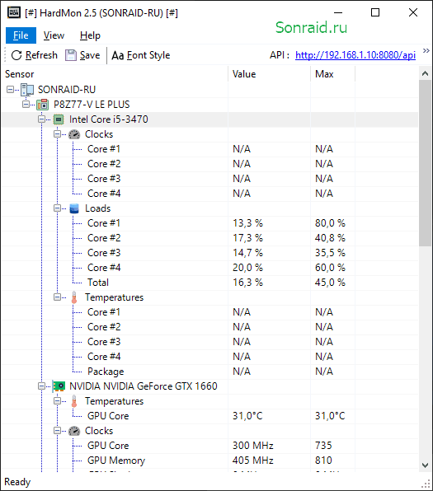This screenshot has height=491, width=433.
Task: Open the Help menu
Action: [90, 35]
